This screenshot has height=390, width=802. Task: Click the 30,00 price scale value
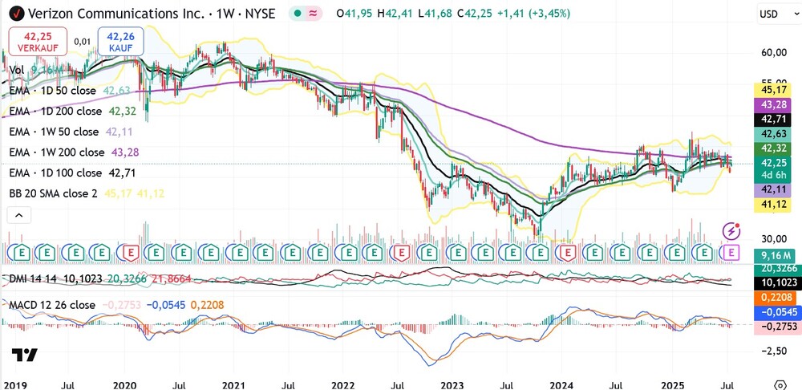pyautogui.click(x=774, y=239)
